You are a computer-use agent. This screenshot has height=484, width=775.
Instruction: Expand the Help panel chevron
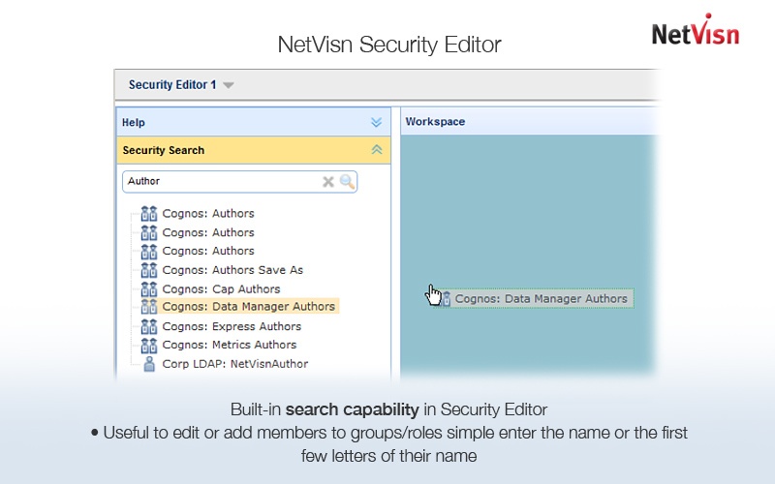pyautogui.click(x=376, y=122)
